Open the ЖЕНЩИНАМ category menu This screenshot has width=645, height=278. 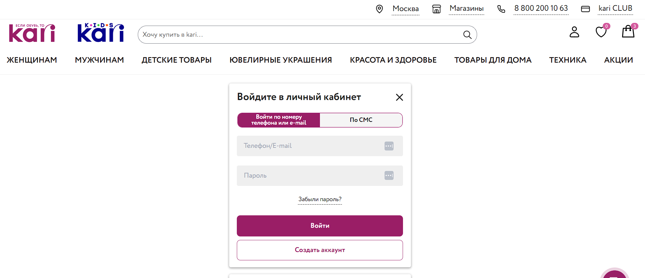coord(32,60)
